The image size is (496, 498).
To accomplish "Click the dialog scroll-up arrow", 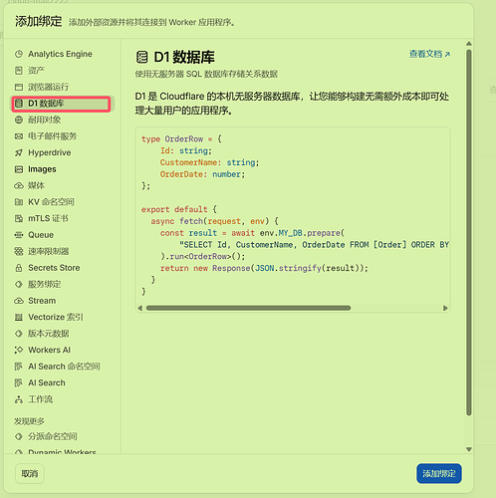I will click(x=469, y=44).
